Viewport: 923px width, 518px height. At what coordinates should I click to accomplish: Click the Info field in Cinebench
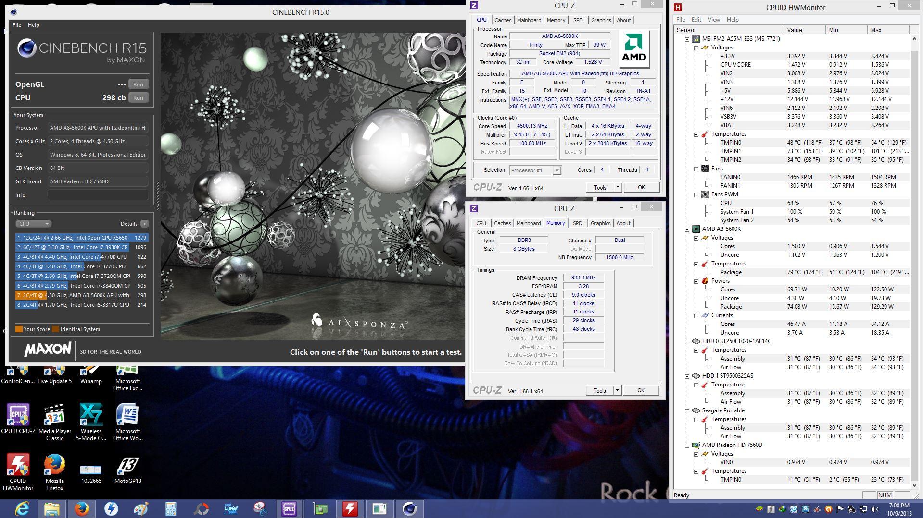point(98,195)
